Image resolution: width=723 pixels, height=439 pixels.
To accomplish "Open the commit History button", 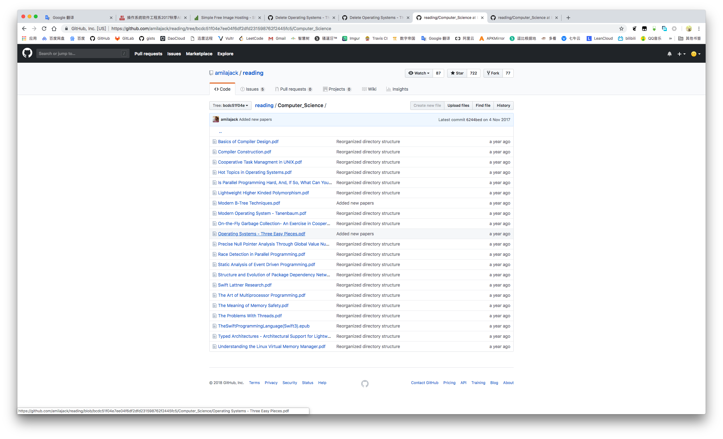I will click(503, 106).
